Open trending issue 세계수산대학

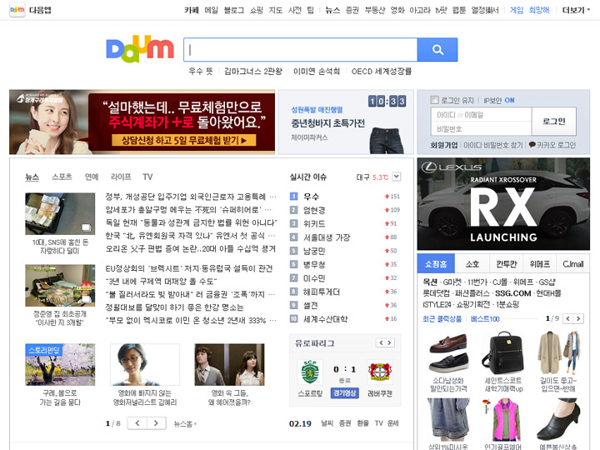(325, 319)
